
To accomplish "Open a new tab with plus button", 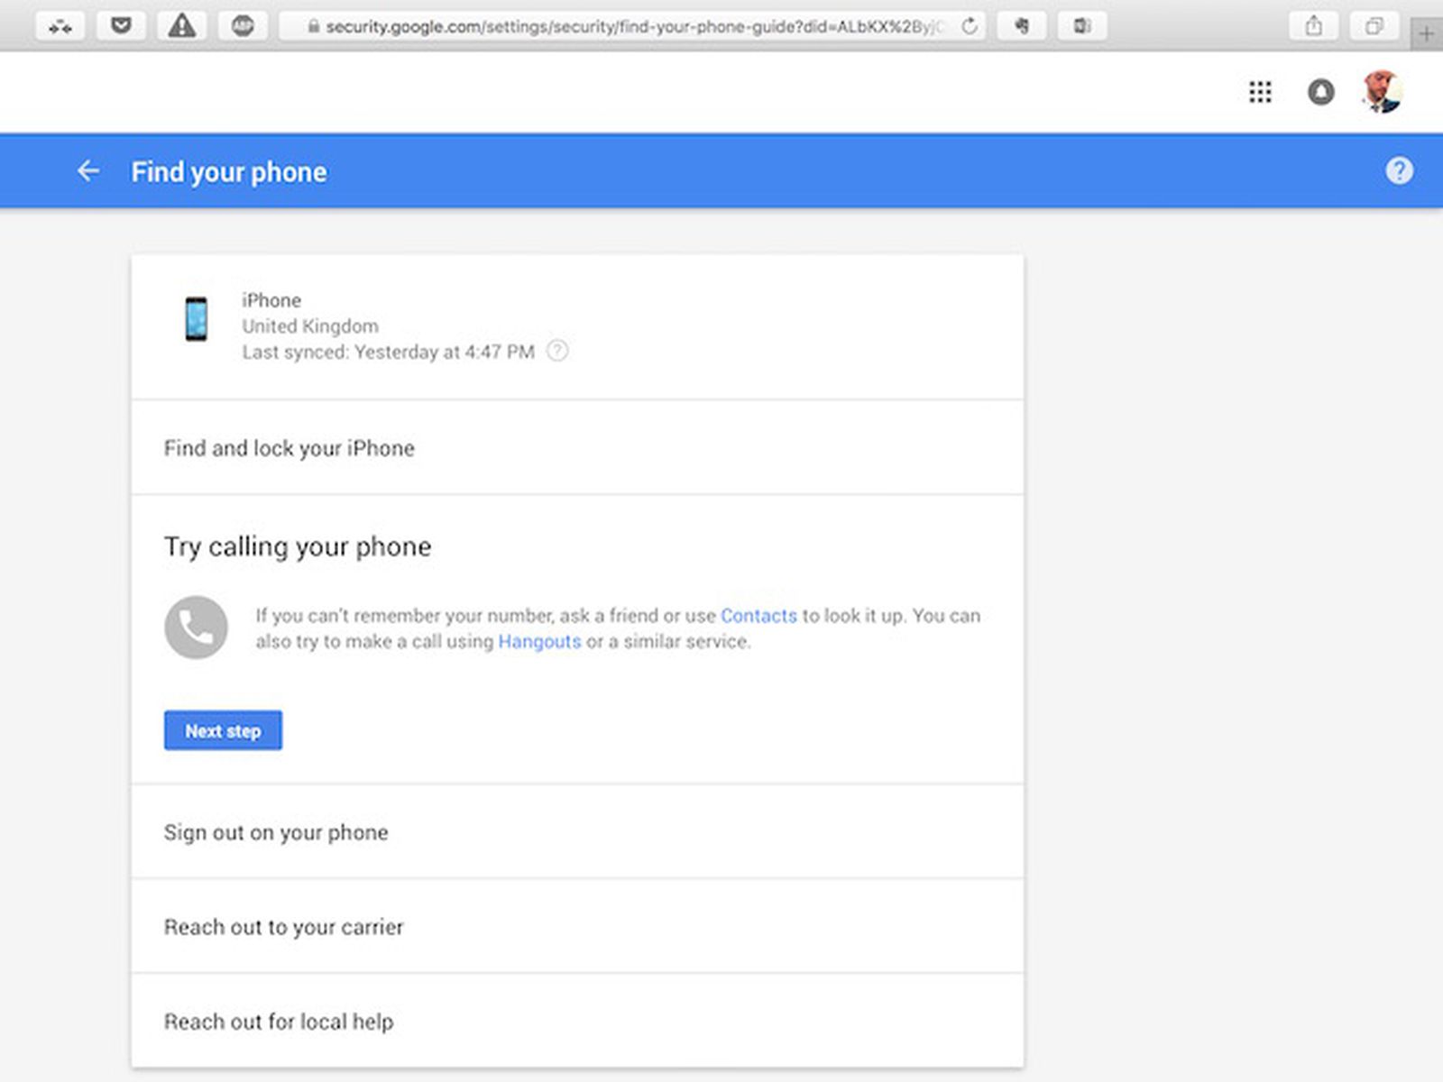I will coord(1426,33).
